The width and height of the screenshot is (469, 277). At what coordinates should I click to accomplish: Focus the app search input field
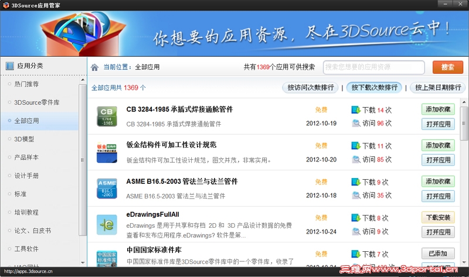[x=374, y=67]
